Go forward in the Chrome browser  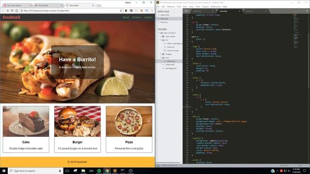[7, 11]
